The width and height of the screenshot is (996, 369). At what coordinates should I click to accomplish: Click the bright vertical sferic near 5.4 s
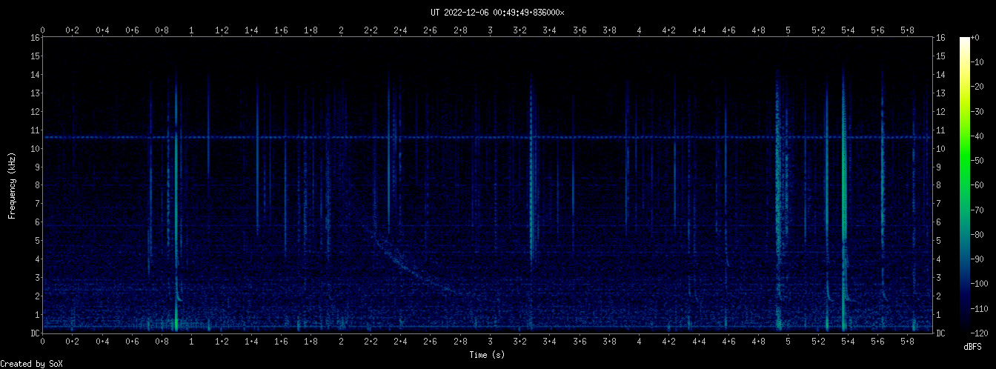(843, 200)
